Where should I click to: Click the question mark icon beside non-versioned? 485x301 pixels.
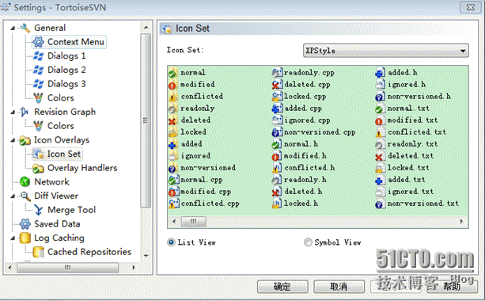pos(173,168)
